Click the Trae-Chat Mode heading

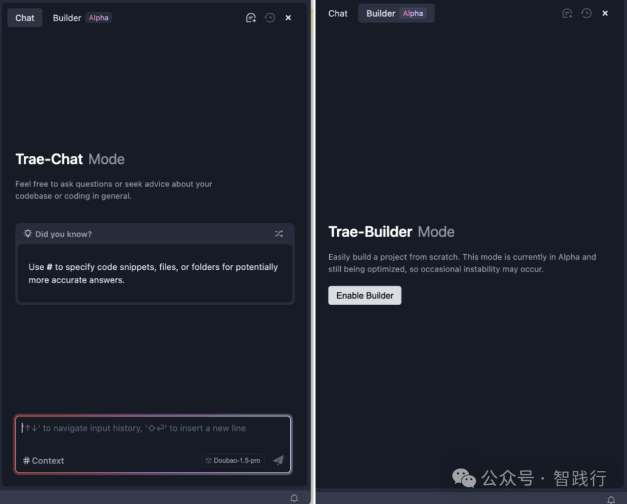[x=70, y=159]
